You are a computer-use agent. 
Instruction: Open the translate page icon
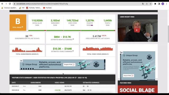click(143, 4)
